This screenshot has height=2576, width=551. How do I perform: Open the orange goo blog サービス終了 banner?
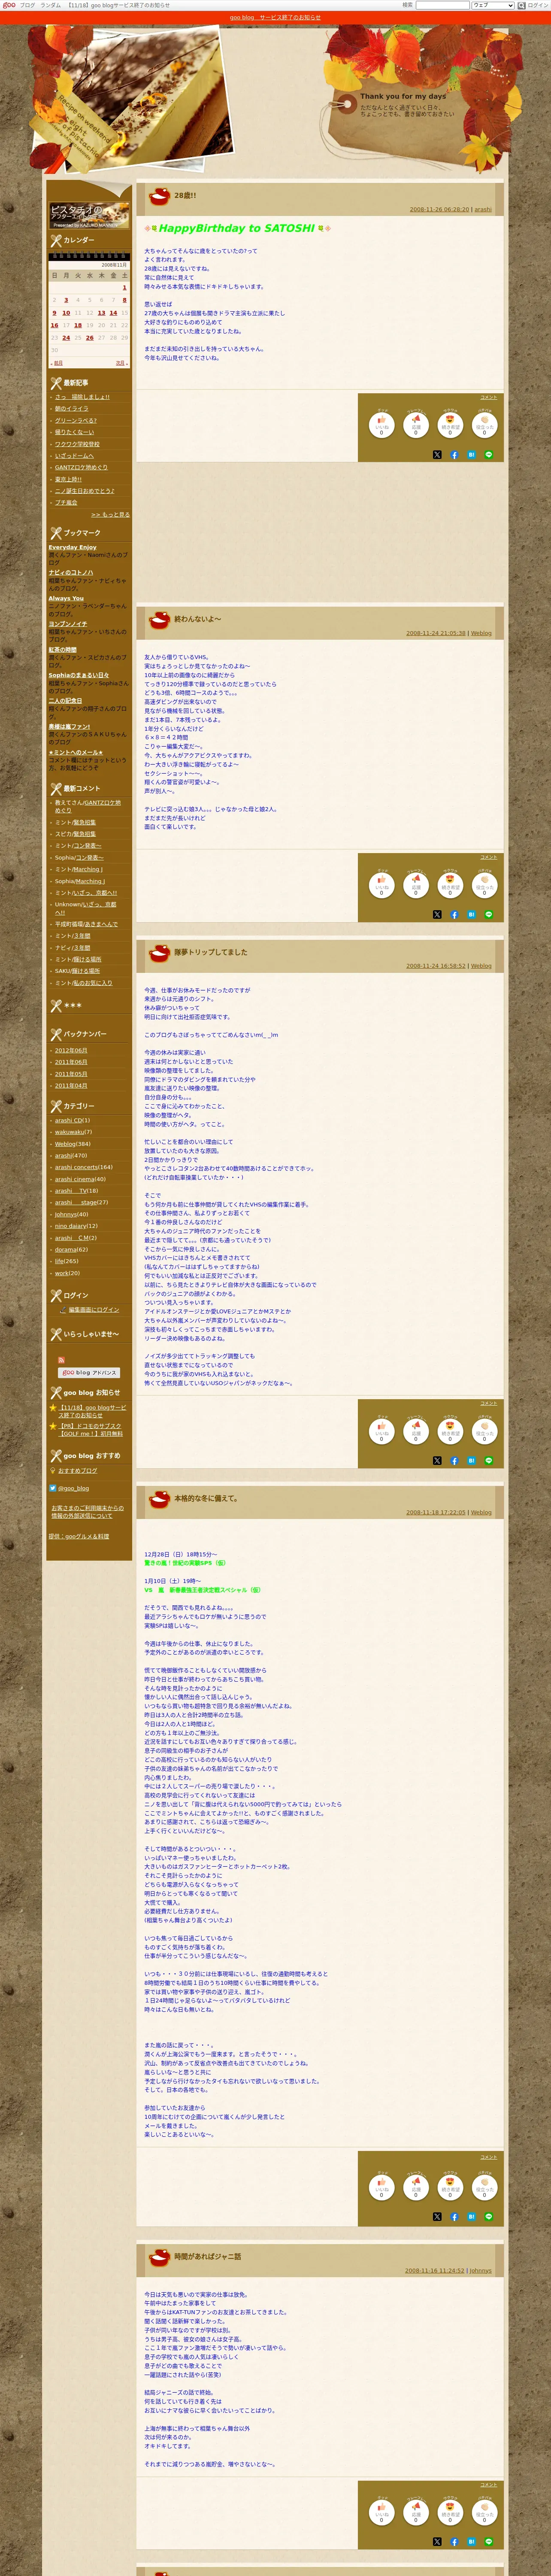pos(275,18)
